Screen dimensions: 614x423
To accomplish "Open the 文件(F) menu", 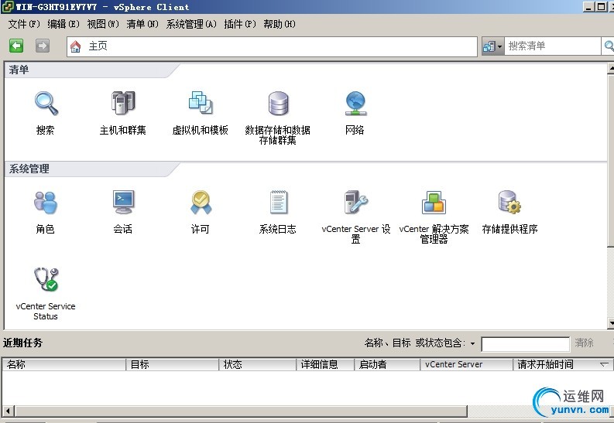I will (x=24, y=24).
